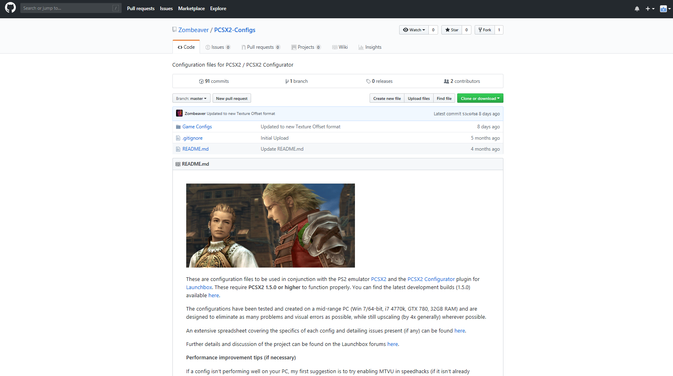Screen dimensions: 673x376
Task: Open the Zombeaver commit author name
Action: [195, 114]
